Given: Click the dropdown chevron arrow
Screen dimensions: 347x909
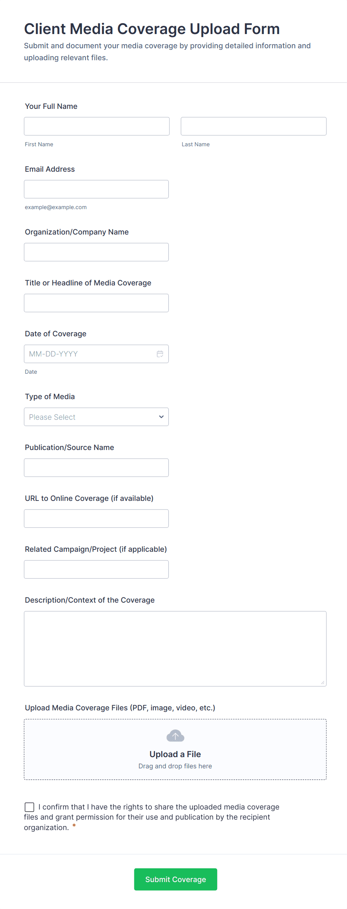Looking at the screenshot, I should (161, 417).
